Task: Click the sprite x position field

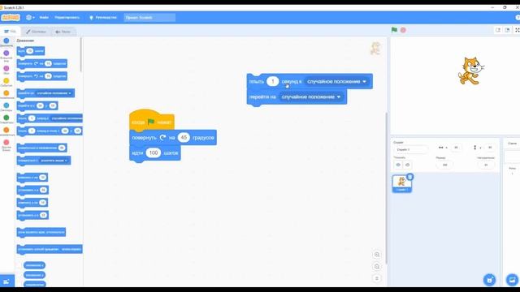Action: coord(456,148)
